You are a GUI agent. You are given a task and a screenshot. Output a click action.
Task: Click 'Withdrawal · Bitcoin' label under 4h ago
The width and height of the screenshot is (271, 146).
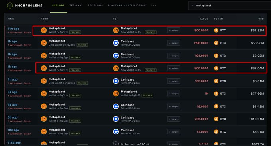(20, 83)
